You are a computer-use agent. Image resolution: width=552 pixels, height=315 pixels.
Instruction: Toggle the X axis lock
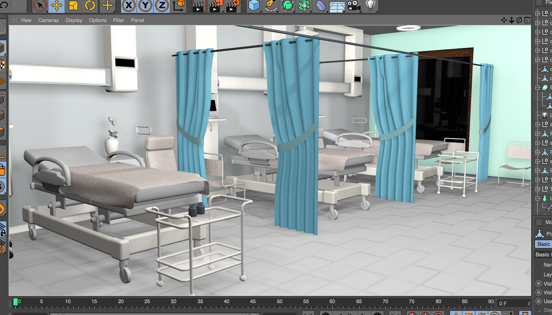[129, 6]
